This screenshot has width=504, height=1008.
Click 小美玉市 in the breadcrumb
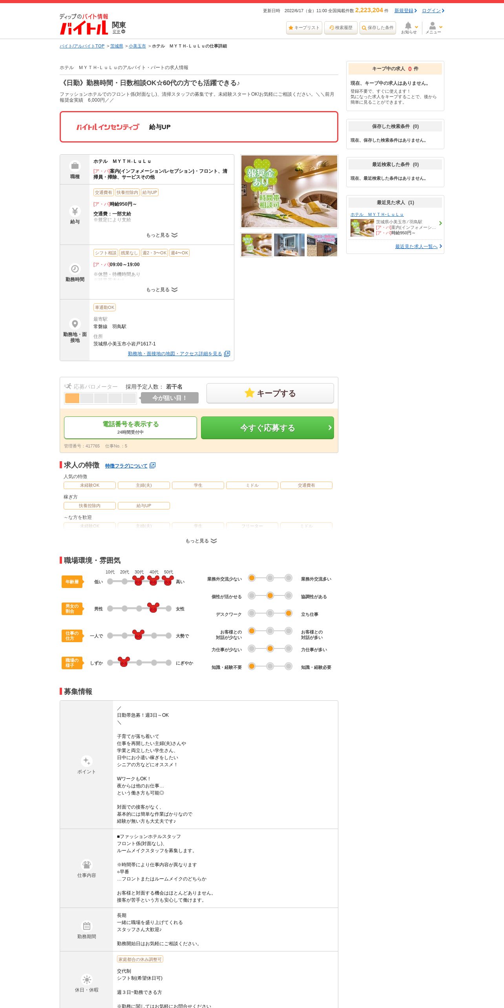click(137, 46)
